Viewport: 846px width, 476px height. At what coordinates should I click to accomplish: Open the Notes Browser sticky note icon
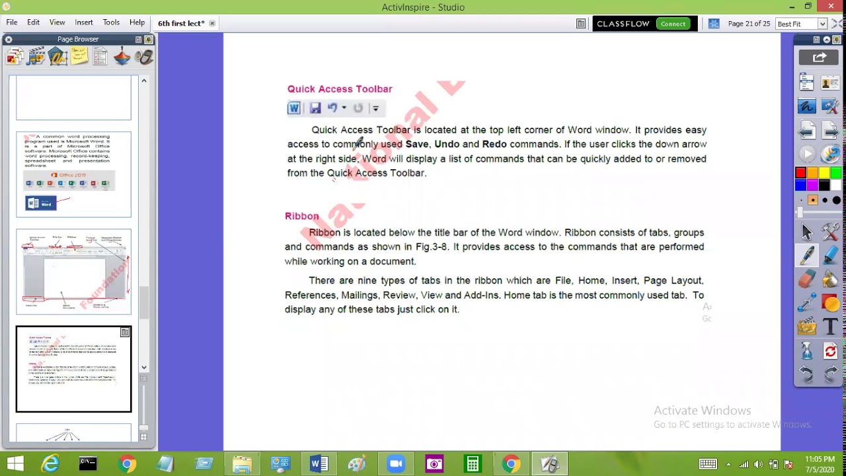pos(79,57)
